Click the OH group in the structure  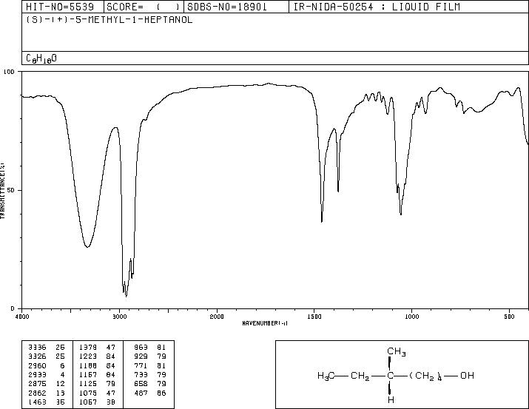coord(468,375)
